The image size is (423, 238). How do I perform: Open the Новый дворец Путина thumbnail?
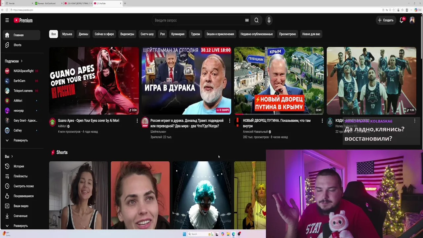[x=279, y=81]
